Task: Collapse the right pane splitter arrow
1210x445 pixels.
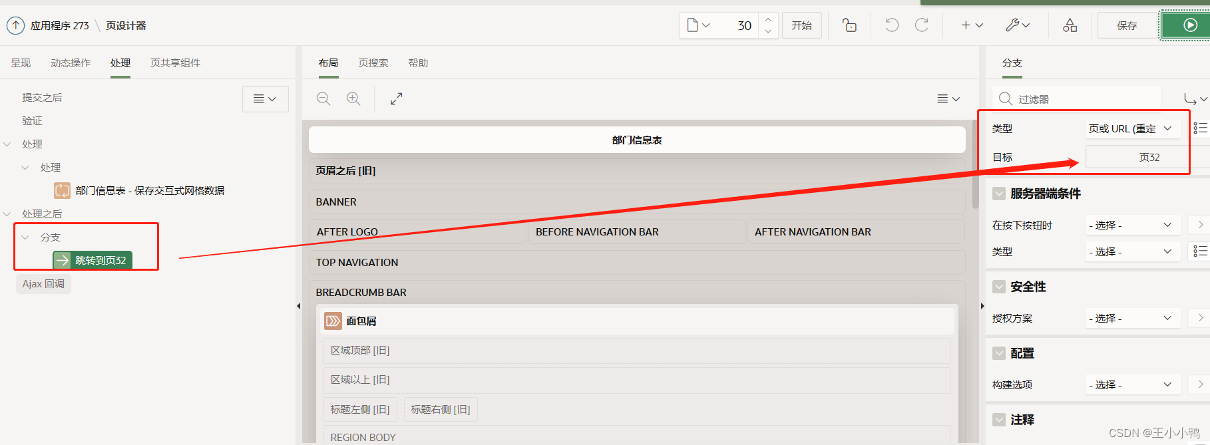Action: coord(982,306)
